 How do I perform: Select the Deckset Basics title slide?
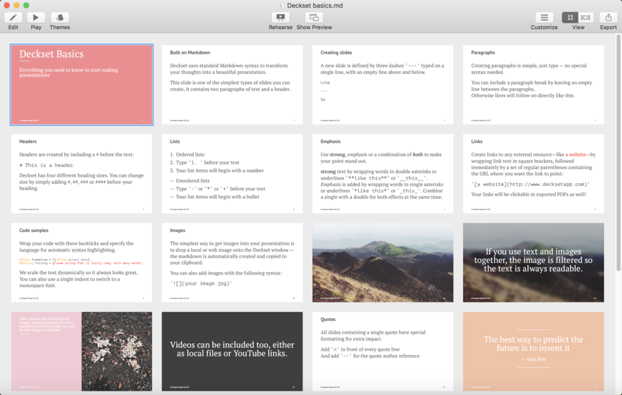[x=82, y=85]
